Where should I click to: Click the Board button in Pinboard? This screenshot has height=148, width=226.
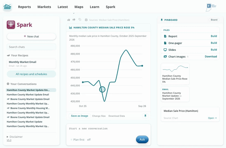pos(214,20)
